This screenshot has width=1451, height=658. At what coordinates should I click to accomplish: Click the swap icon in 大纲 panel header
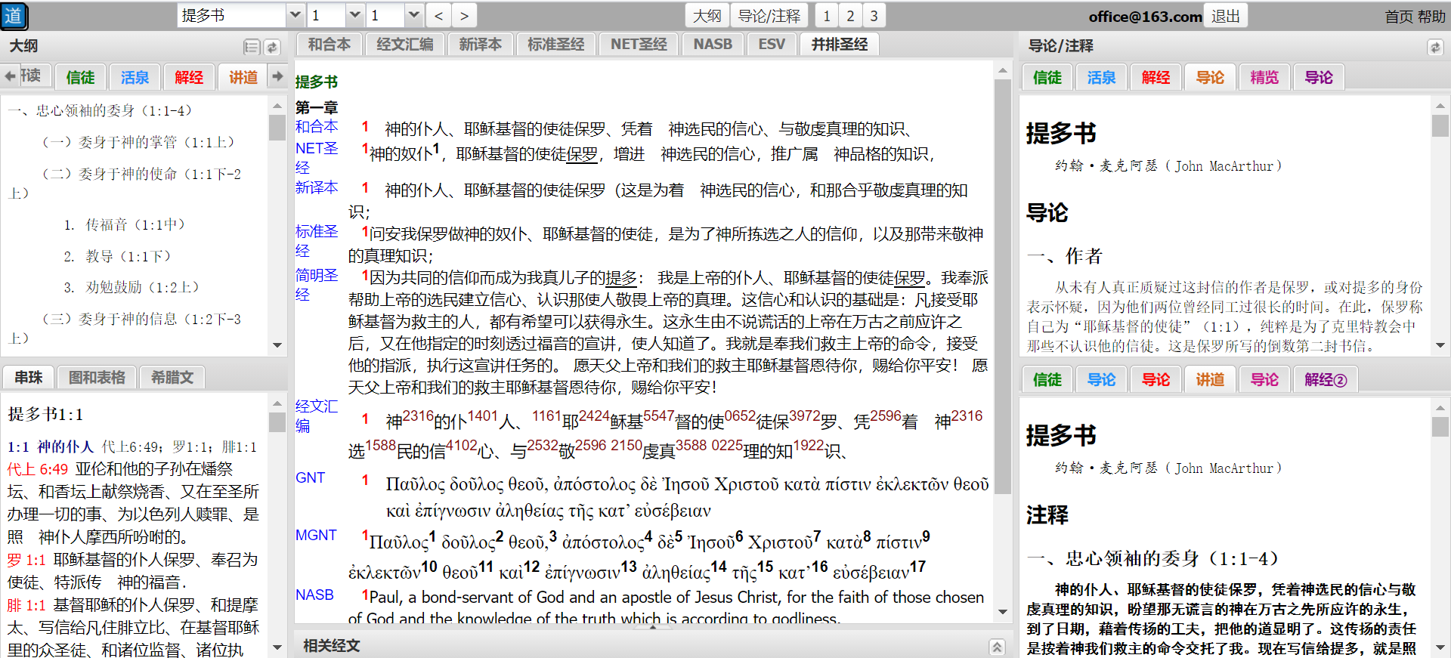click(272, 47)
